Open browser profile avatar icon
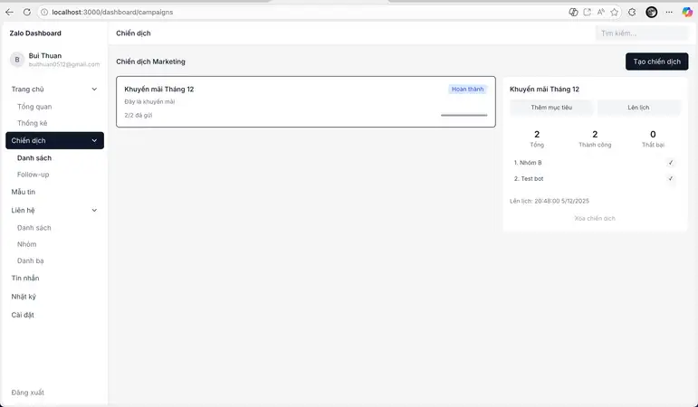The width and height of the screenshot is (698, 407). (651, 12)
